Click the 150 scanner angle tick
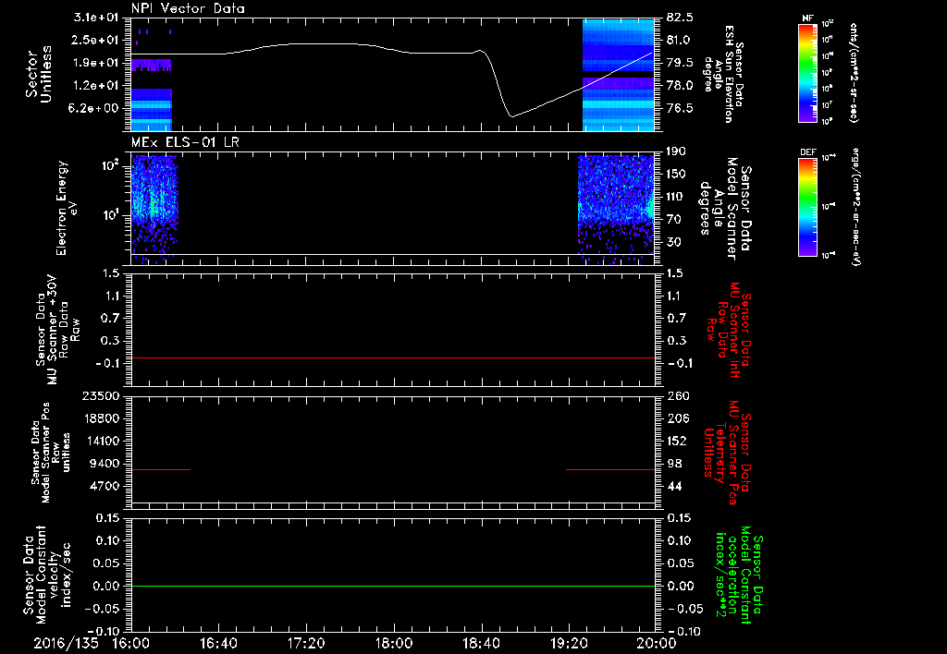 676,175
